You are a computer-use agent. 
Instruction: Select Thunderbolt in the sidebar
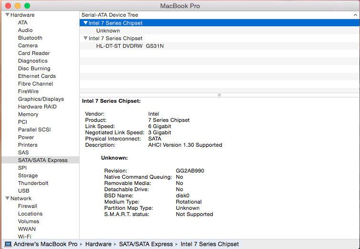pos(33,183)
